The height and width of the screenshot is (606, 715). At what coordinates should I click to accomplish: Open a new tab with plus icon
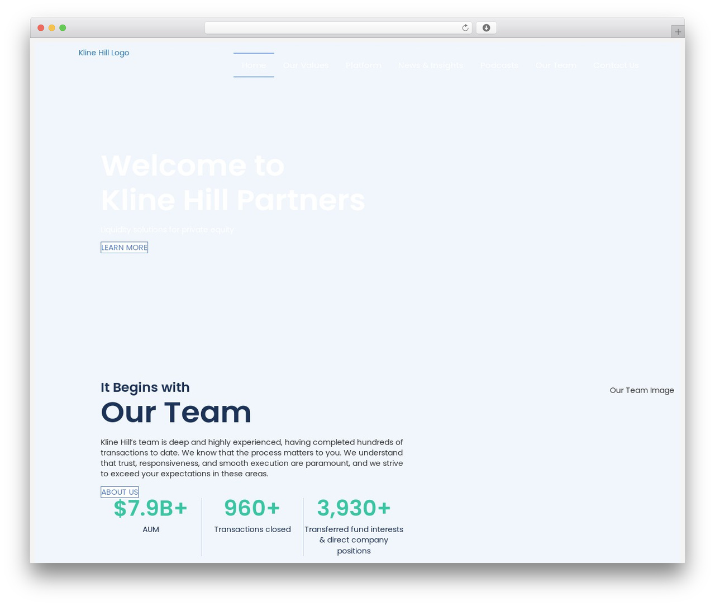678,32
